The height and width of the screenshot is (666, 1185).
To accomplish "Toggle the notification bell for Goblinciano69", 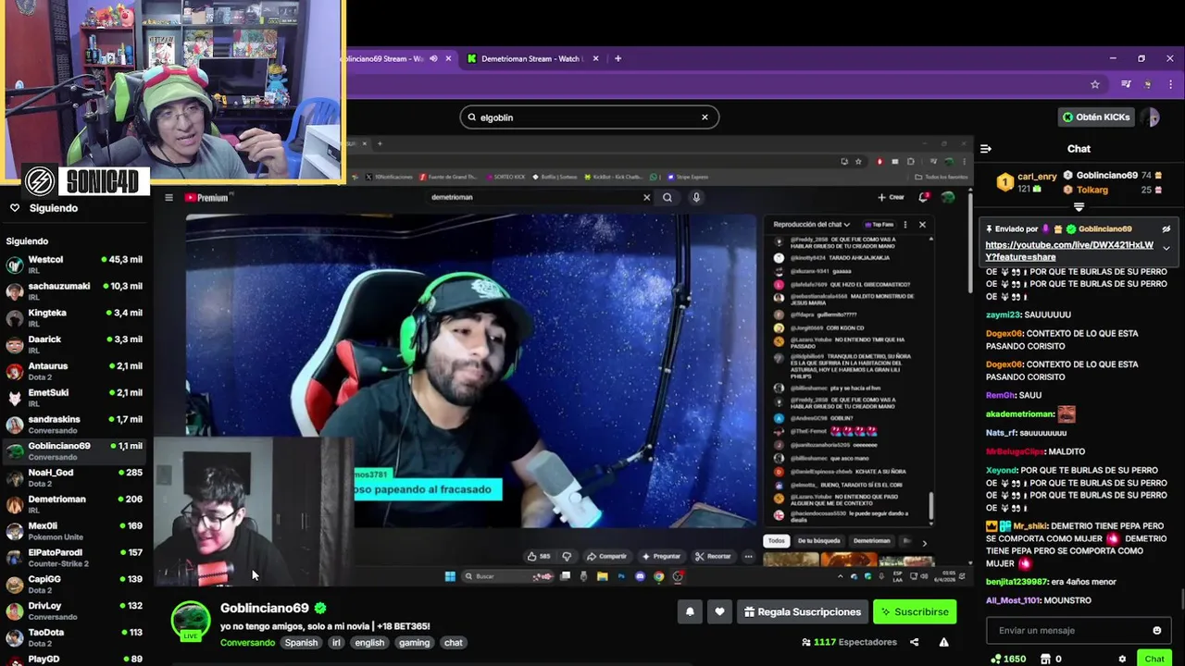I will 690,611.
